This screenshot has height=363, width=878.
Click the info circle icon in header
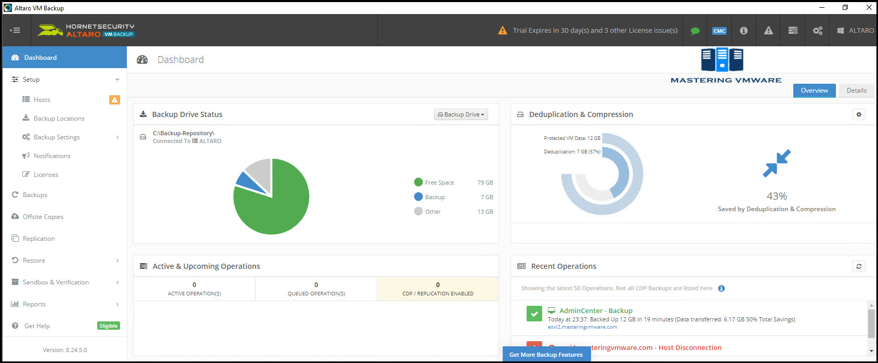tap(744, 31)
